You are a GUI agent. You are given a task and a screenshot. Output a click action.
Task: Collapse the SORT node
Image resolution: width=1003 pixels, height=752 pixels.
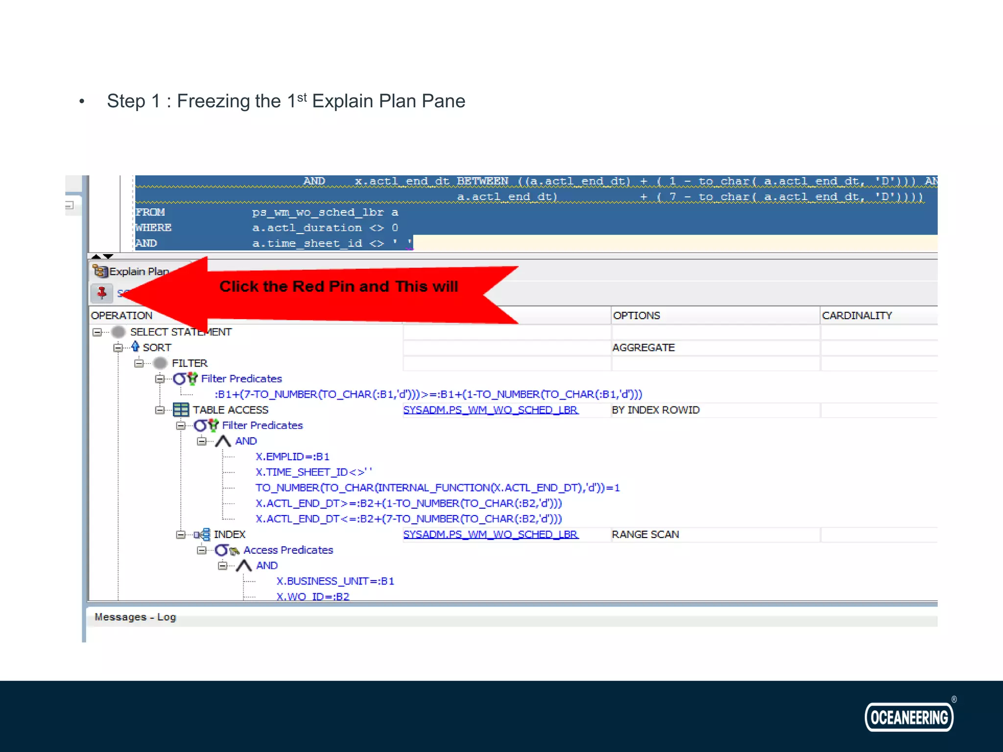(x=118, y=348)
